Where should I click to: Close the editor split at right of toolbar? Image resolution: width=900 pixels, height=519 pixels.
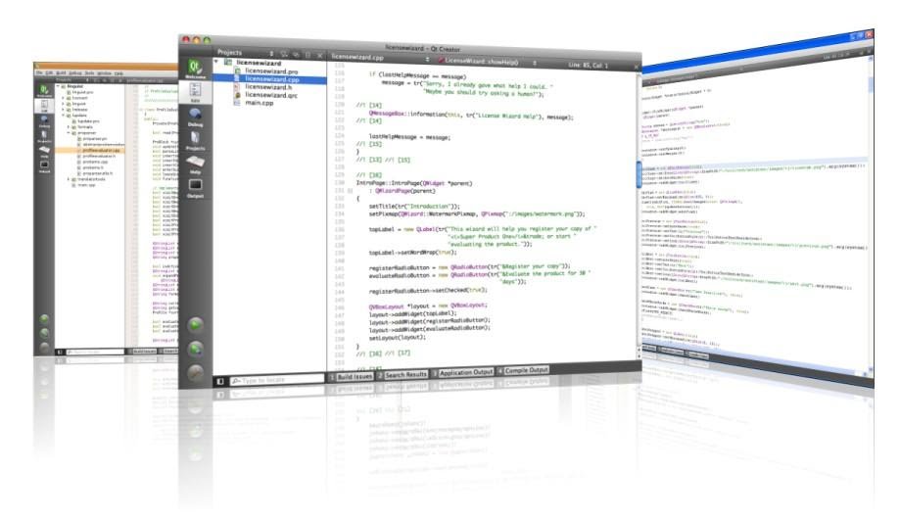coord(636,67)
